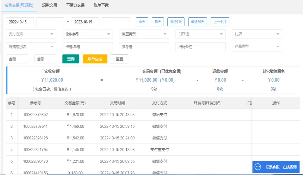Switch to the 退款交易 tab
The height and width of the screenshot is (175, 303).
[x=49, y=5]
